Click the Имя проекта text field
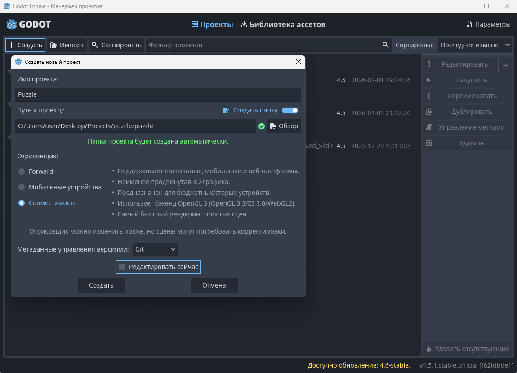 pyautogui.click(x=158, y=95)
